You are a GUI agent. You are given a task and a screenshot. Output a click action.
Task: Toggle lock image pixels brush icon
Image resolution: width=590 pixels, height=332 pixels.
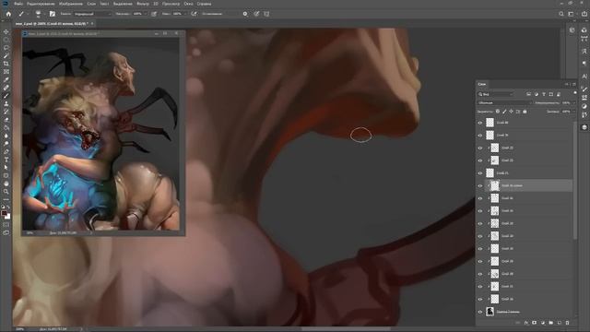click(x=504, y=112)
